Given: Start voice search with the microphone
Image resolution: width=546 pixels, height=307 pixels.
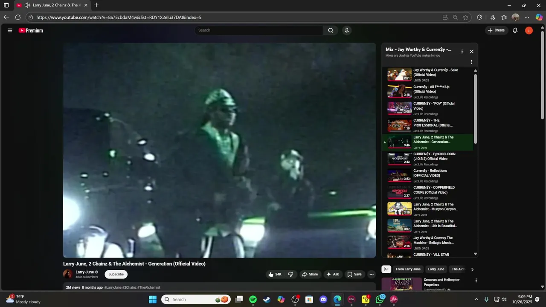Looking at the screenshot, I should 347,30.
